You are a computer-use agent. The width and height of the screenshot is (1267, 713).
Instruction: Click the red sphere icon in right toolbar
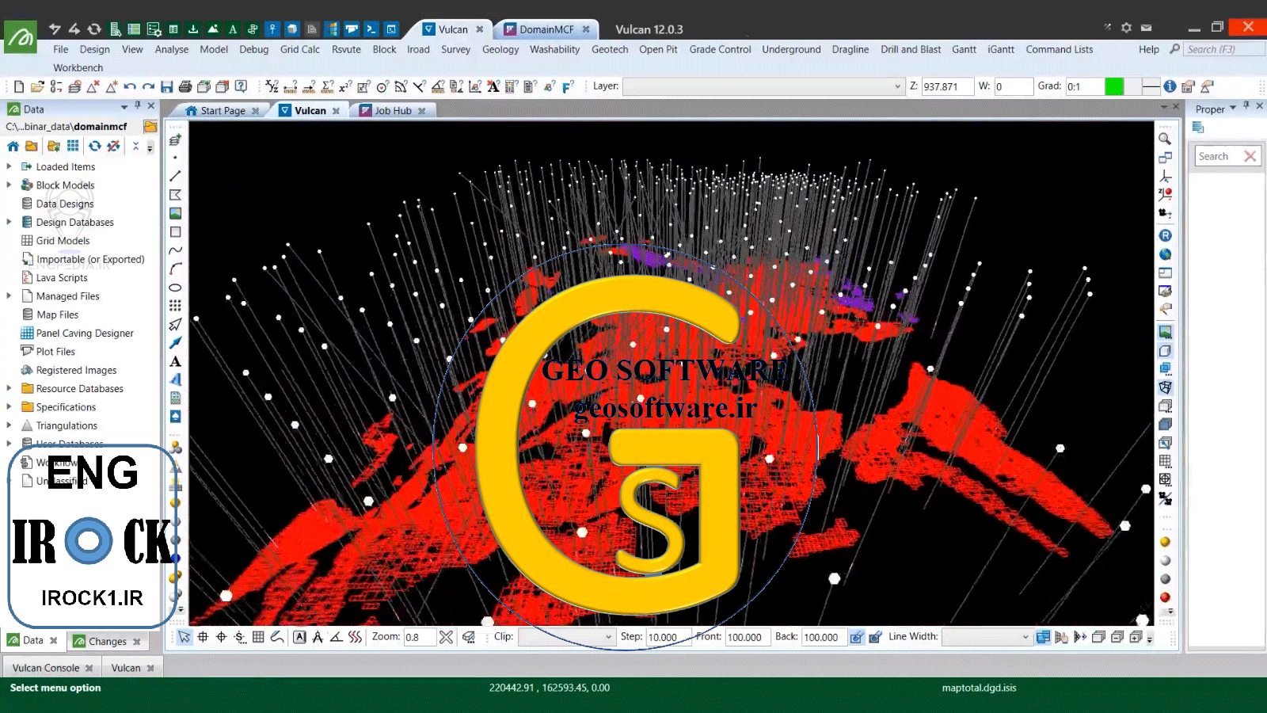pyautogui.click(x=1165, y=597)
